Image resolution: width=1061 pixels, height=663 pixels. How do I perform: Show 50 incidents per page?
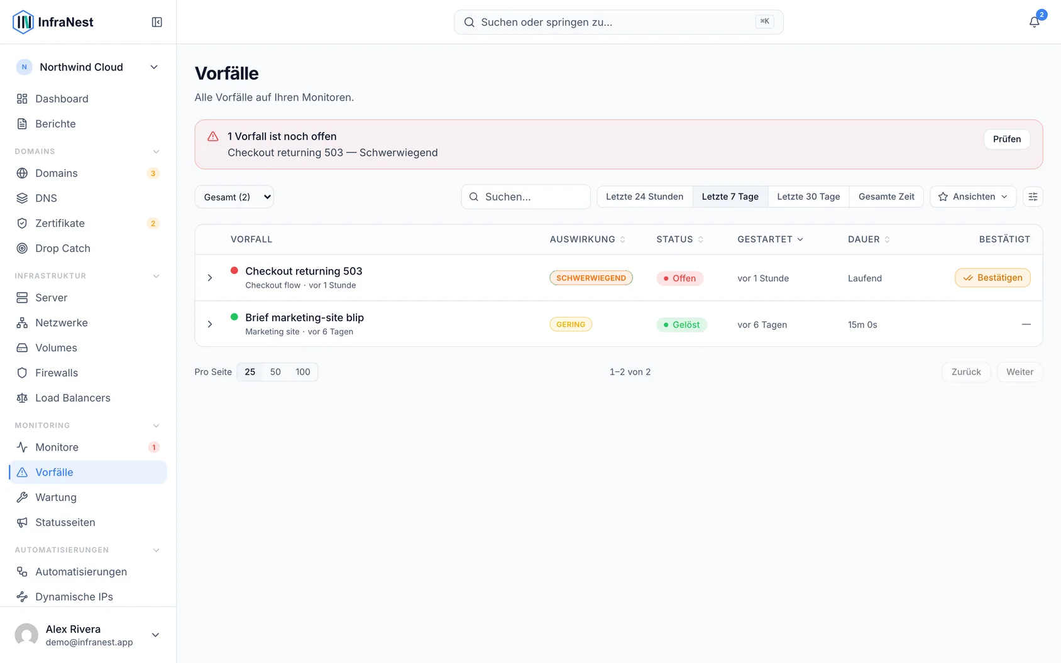pyautogui.click(x=275, y=372)
